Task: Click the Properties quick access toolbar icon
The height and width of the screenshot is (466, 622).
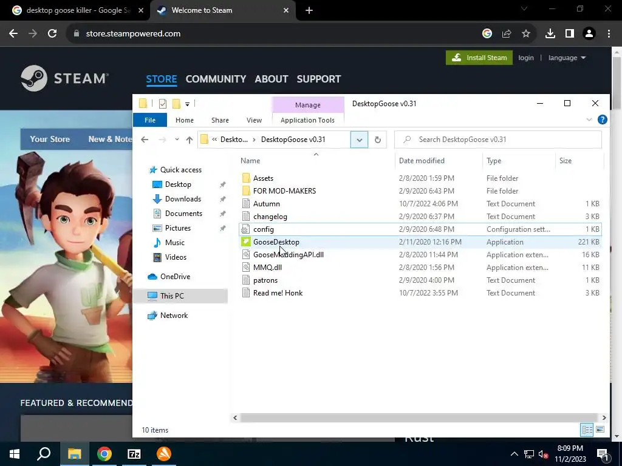Action: coord(163,104)
